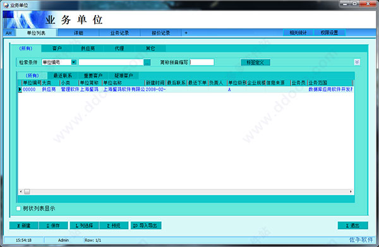Click the 数据库应用软件开发 business scope cell
This screenshot has height=247, width=379.
point(330,90)
